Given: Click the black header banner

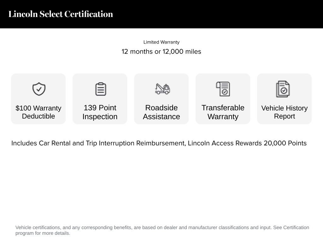Looking at the screenshot, I should pos(161,14).
